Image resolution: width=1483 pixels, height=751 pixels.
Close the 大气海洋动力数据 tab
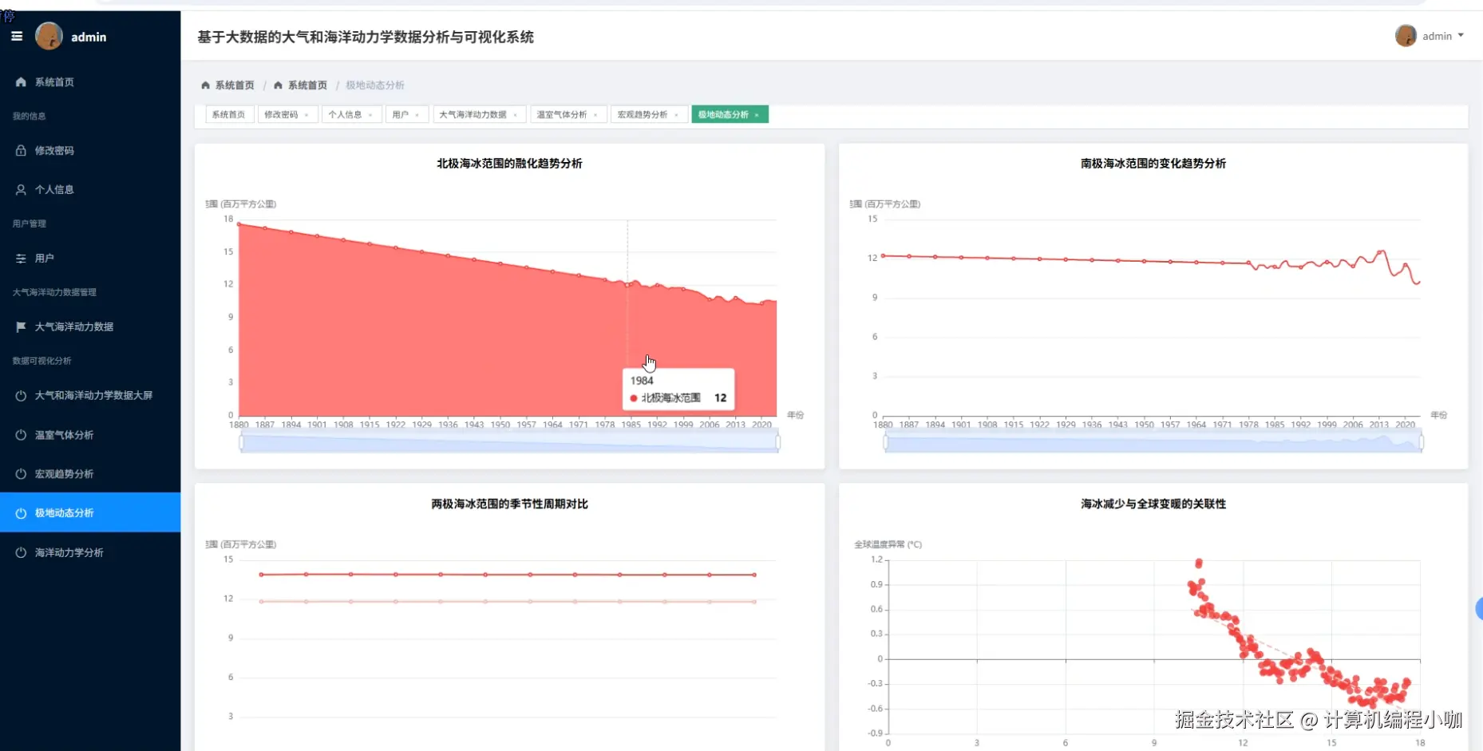pos(515,115)
